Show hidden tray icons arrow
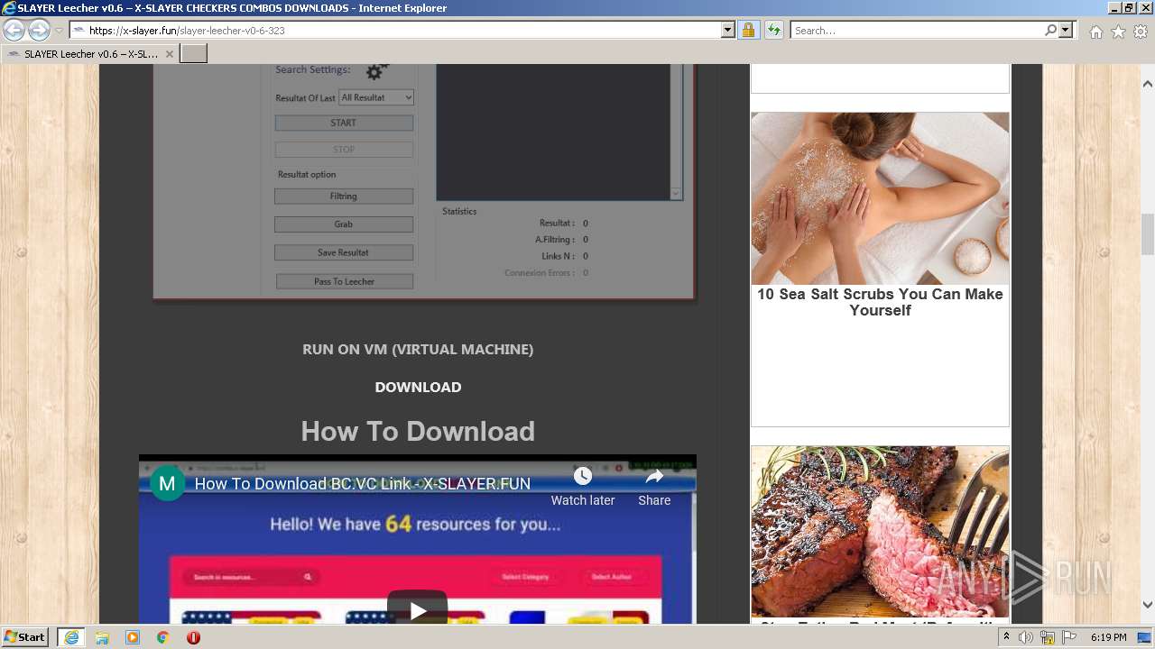This screenshot has width=1155, height=649. (1006, 637)
